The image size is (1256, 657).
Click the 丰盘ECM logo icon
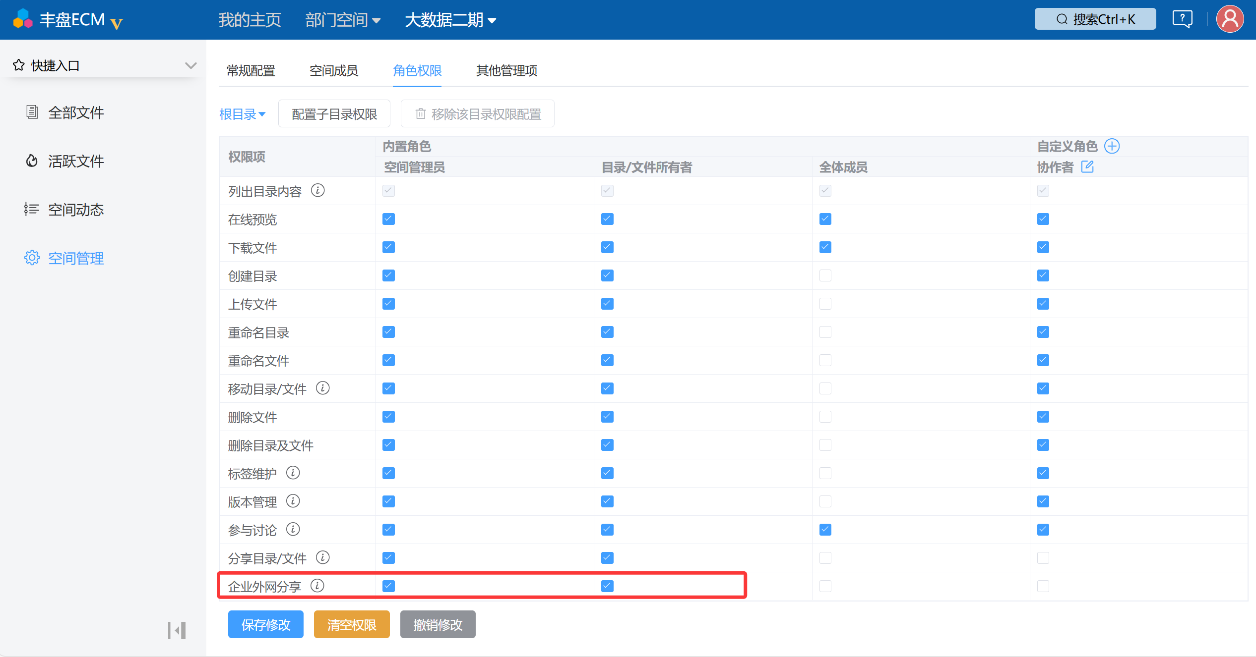click(23, 19)
